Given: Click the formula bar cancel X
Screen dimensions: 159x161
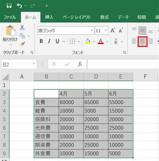Looking at the screenshot, I should [x=54, y=64].
